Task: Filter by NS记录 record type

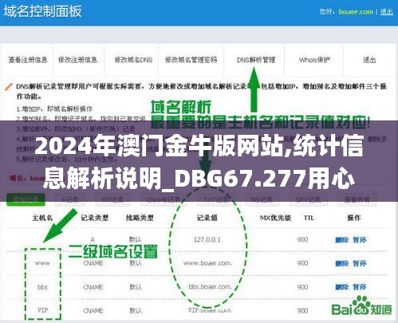Action: [x=262, y=199]
